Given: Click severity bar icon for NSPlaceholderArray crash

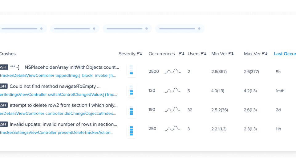Looking at the screenshot, I should pyautogui.click(x=131, y=71).
